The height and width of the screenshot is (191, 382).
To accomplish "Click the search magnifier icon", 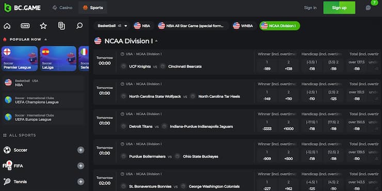I will point(79,26).
